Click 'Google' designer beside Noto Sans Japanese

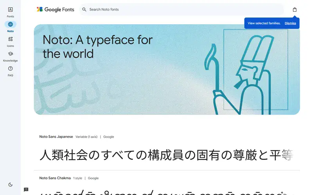point(109,137)
